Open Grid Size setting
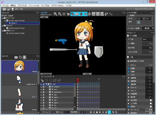 pyautogui.click(x=94, y=14)
